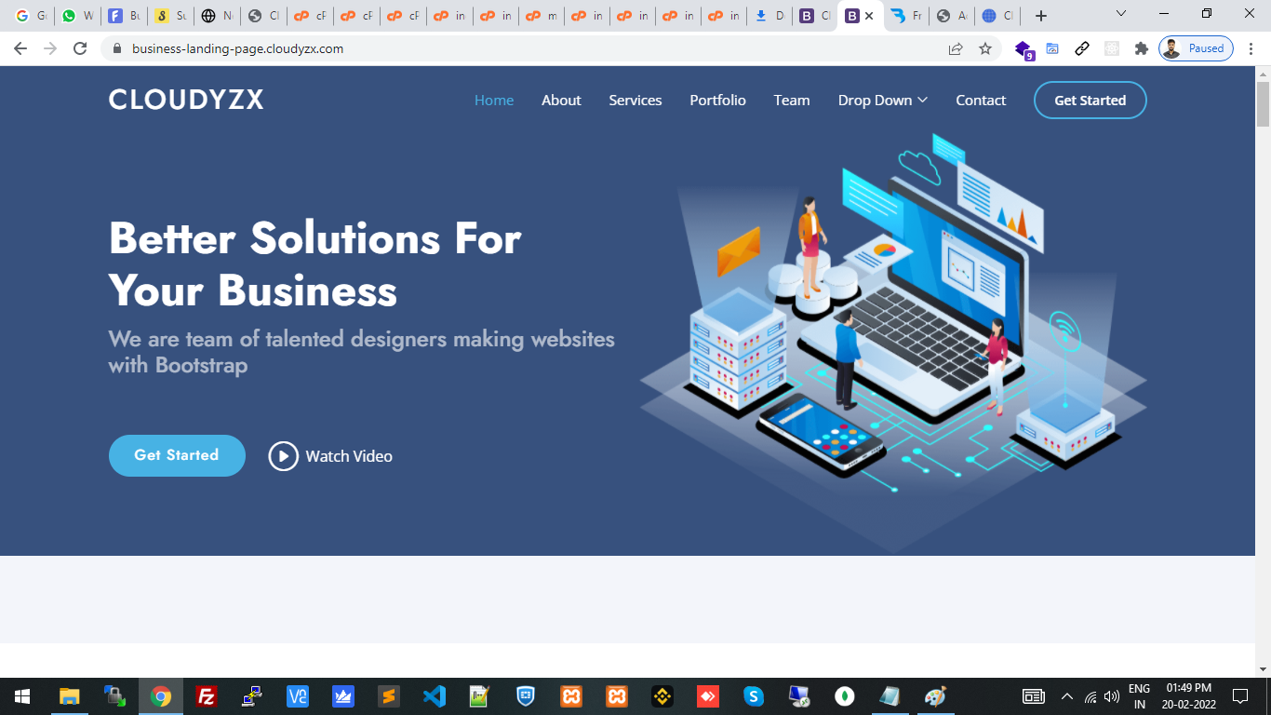Screen dimensions: 1271x715
Task: Close the active Bootstrap tab
Action: click(869, 16)
